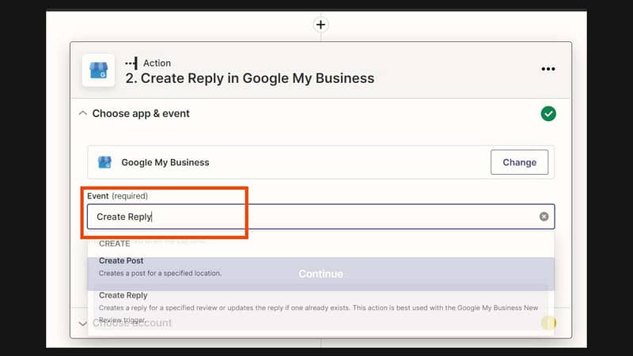This screenshot has height=356, width=633.
Task: Click the step title Create Reply in Google My Business
Action: coord(249,78)
